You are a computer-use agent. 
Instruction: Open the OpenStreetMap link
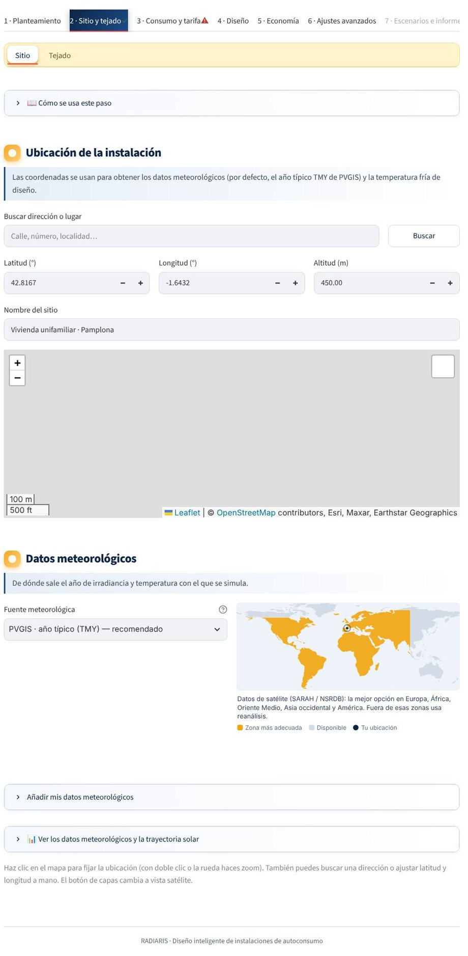point(246,512)
